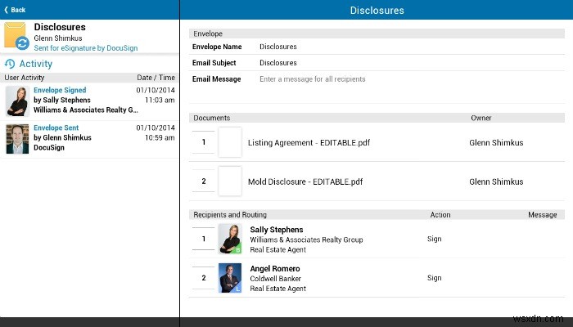Select Angel Romero recipient photo
This screenshot has width=573, height=327.
pos(230,278)
